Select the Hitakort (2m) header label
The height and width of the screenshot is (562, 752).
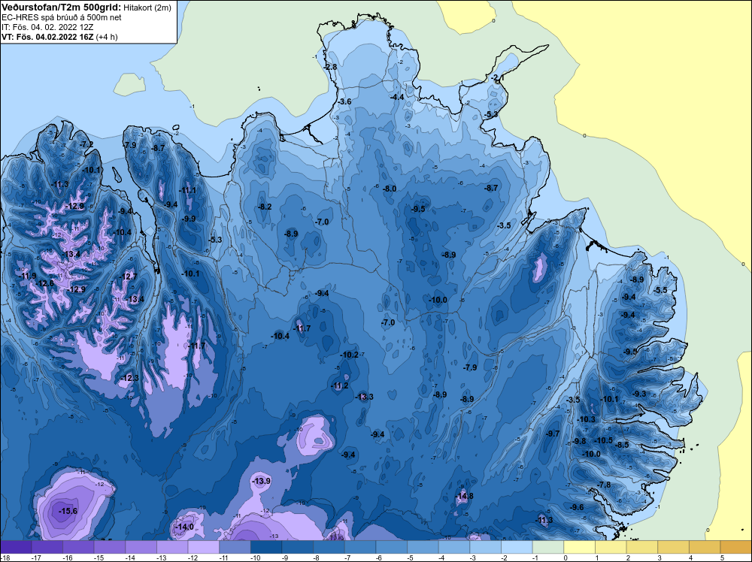[147, 8]
